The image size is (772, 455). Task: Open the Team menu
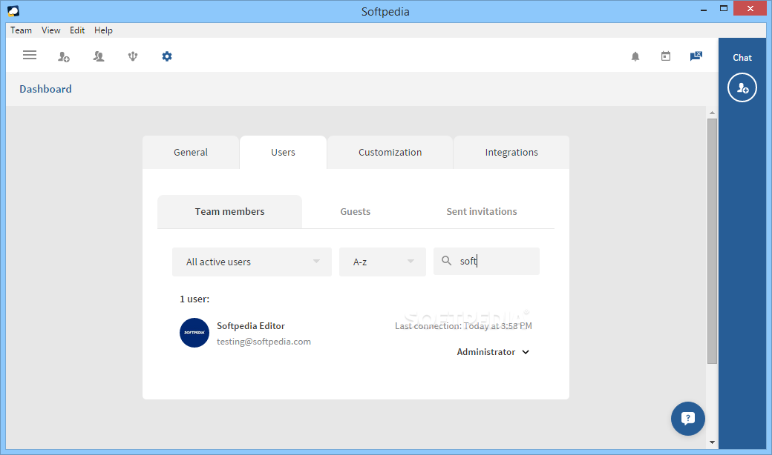click(22, 30)
